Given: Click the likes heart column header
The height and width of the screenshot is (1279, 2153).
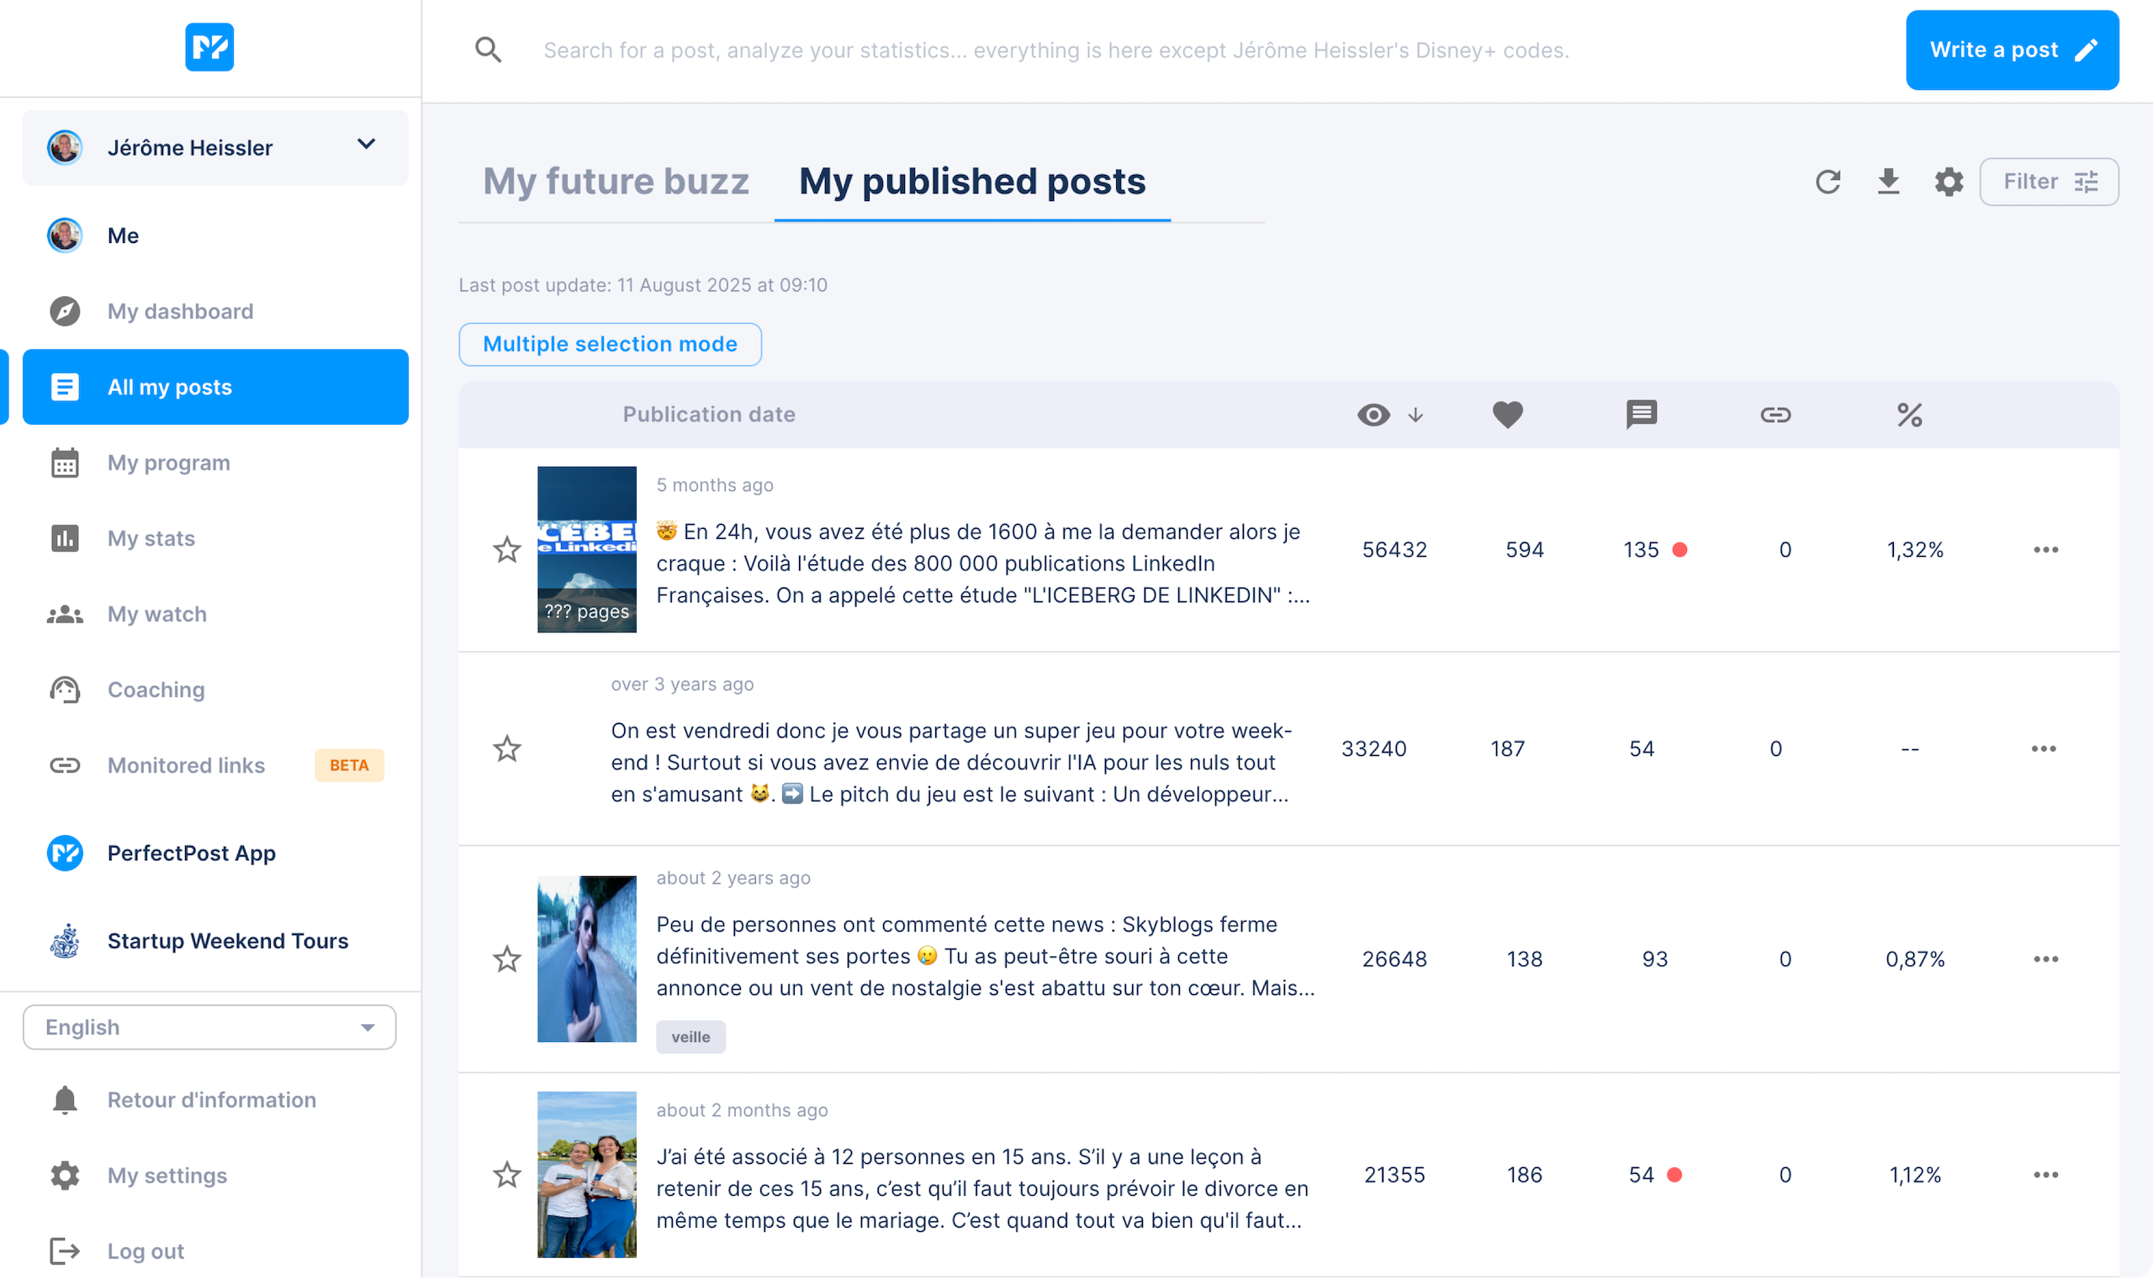Looking at the screenshot, I should coord(1507,415).
